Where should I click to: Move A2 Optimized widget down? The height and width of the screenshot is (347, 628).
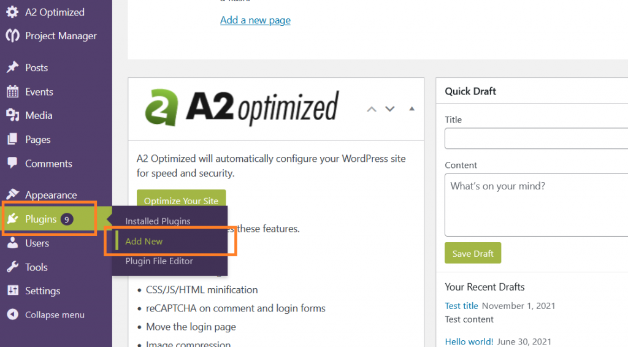pos(389,109)
